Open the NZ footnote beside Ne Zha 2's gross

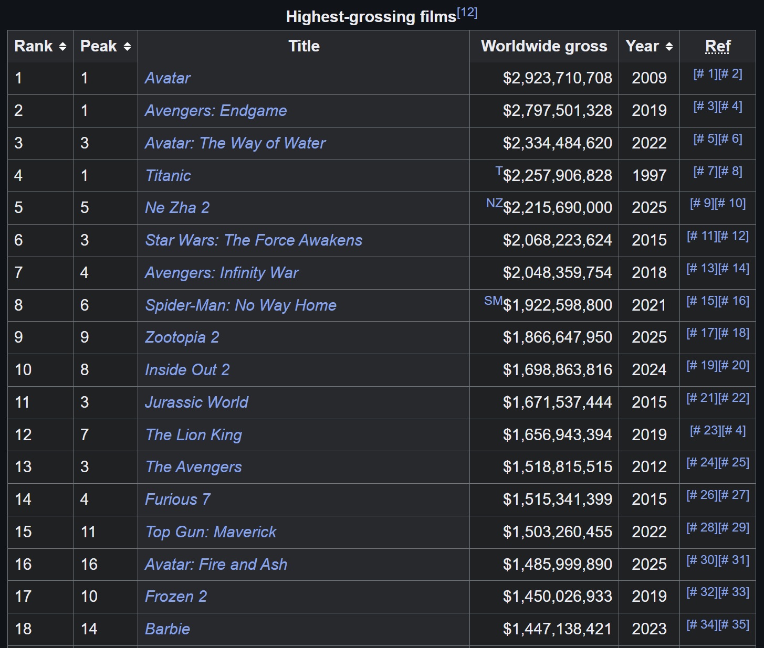(x=494, y=203)
